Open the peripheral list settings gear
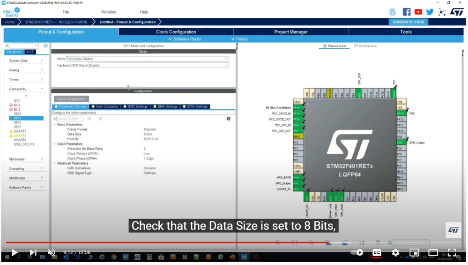 [45, 45]
